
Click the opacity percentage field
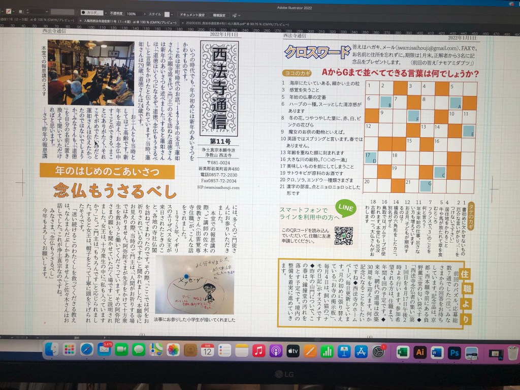click(x=131, y=13)
